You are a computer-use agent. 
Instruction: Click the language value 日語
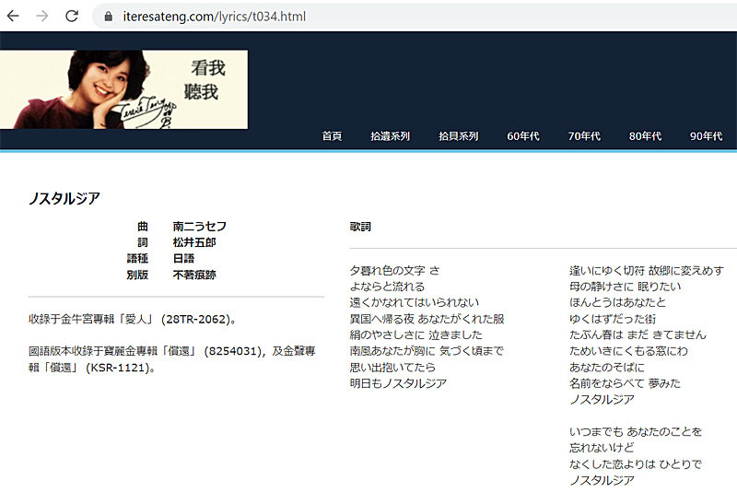tap(183, 258)
